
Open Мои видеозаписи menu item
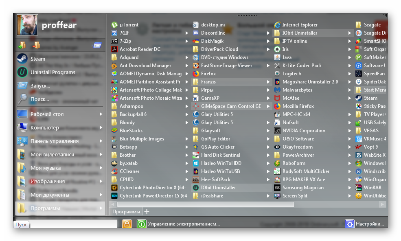coord(60,155)
